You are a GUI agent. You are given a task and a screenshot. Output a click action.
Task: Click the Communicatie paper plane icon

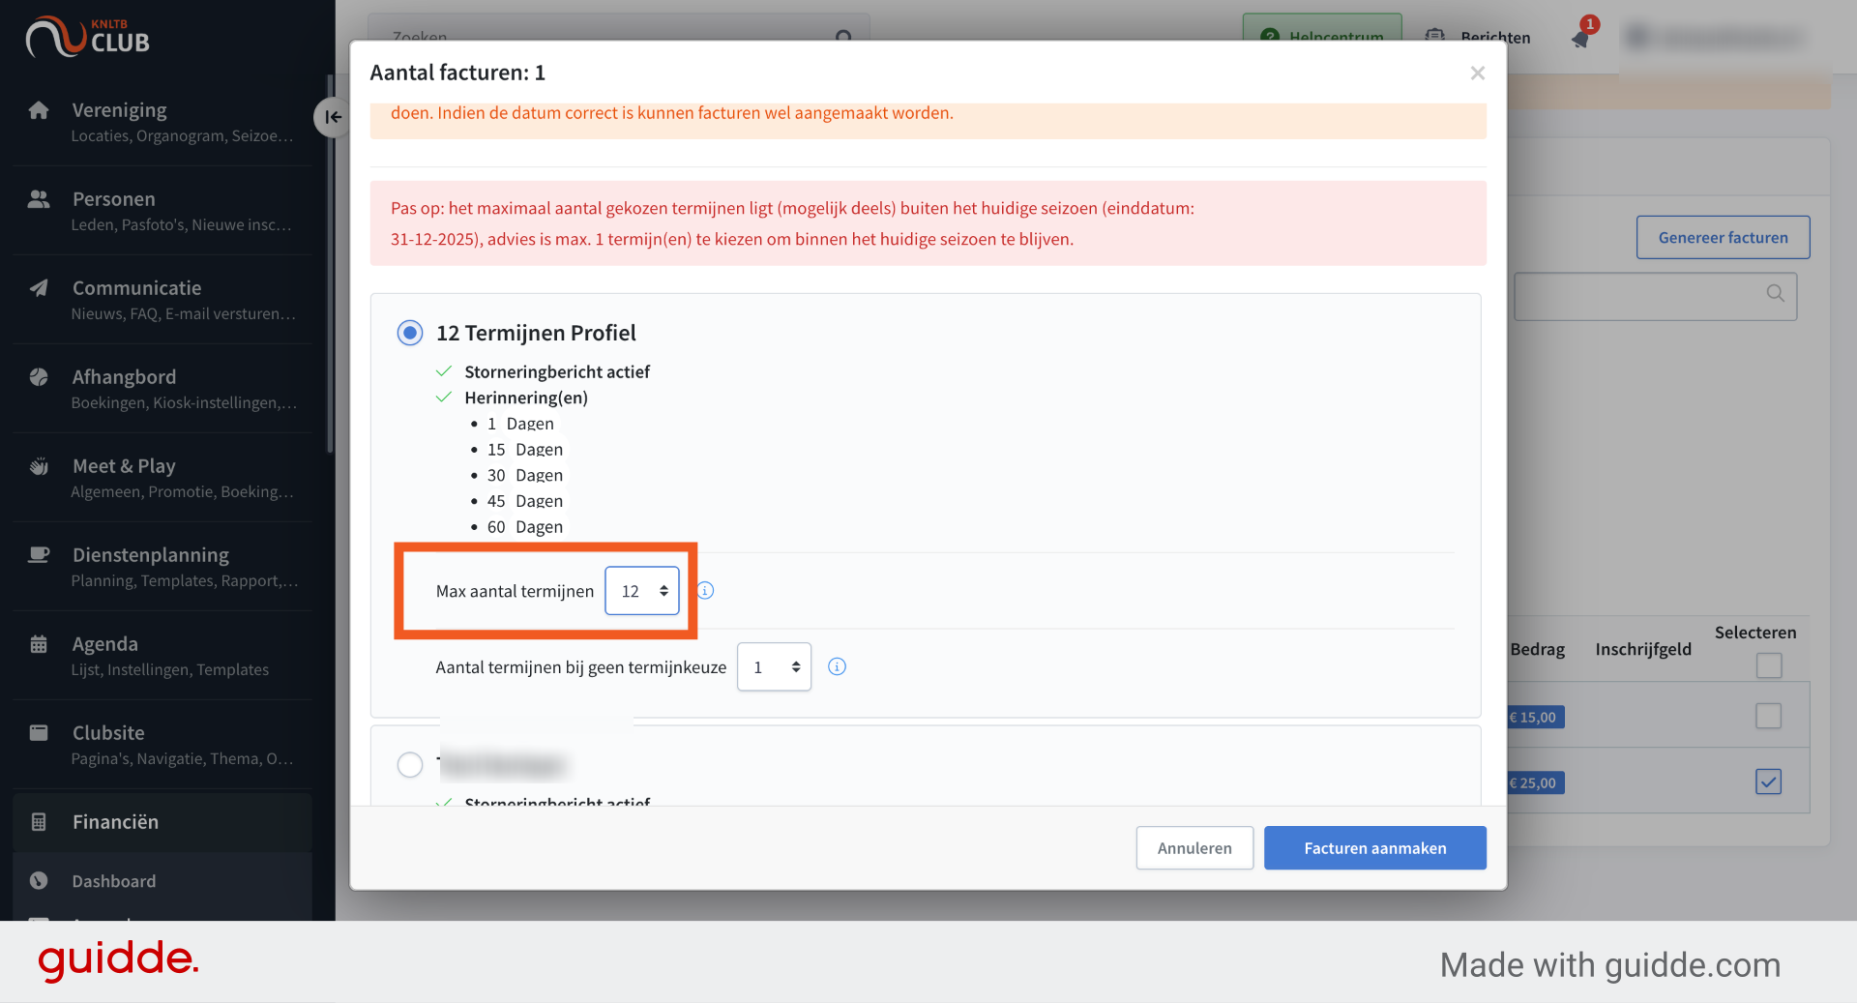(39, 288)
